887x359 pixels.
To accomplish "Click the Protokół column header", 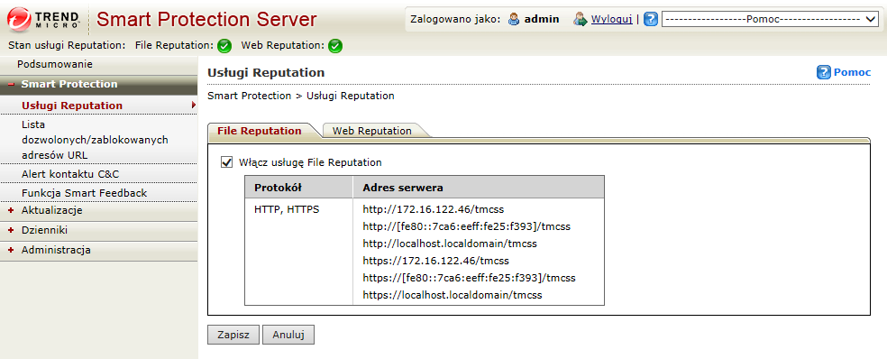I will click(298, 187).
